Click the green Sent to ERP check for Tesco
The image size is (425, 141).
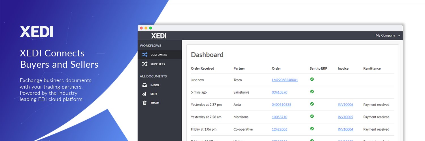(x=312, y=79)
